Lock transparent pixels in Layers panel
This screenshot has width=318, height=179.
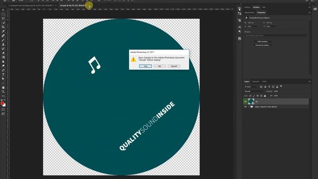pos(250,96)
